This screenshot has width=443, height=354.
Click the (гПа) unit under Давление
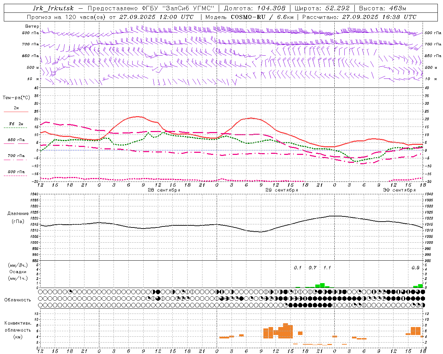[18, 222]
